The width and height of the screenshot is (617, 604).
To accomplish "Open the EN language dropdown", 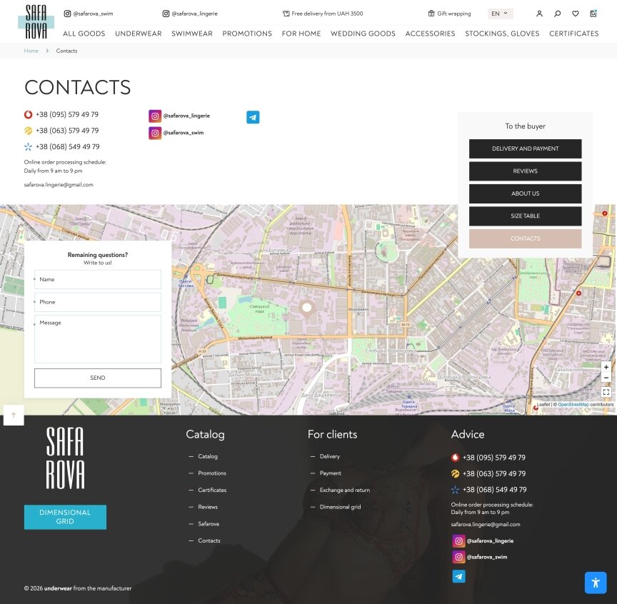I will tap(500, 14).
